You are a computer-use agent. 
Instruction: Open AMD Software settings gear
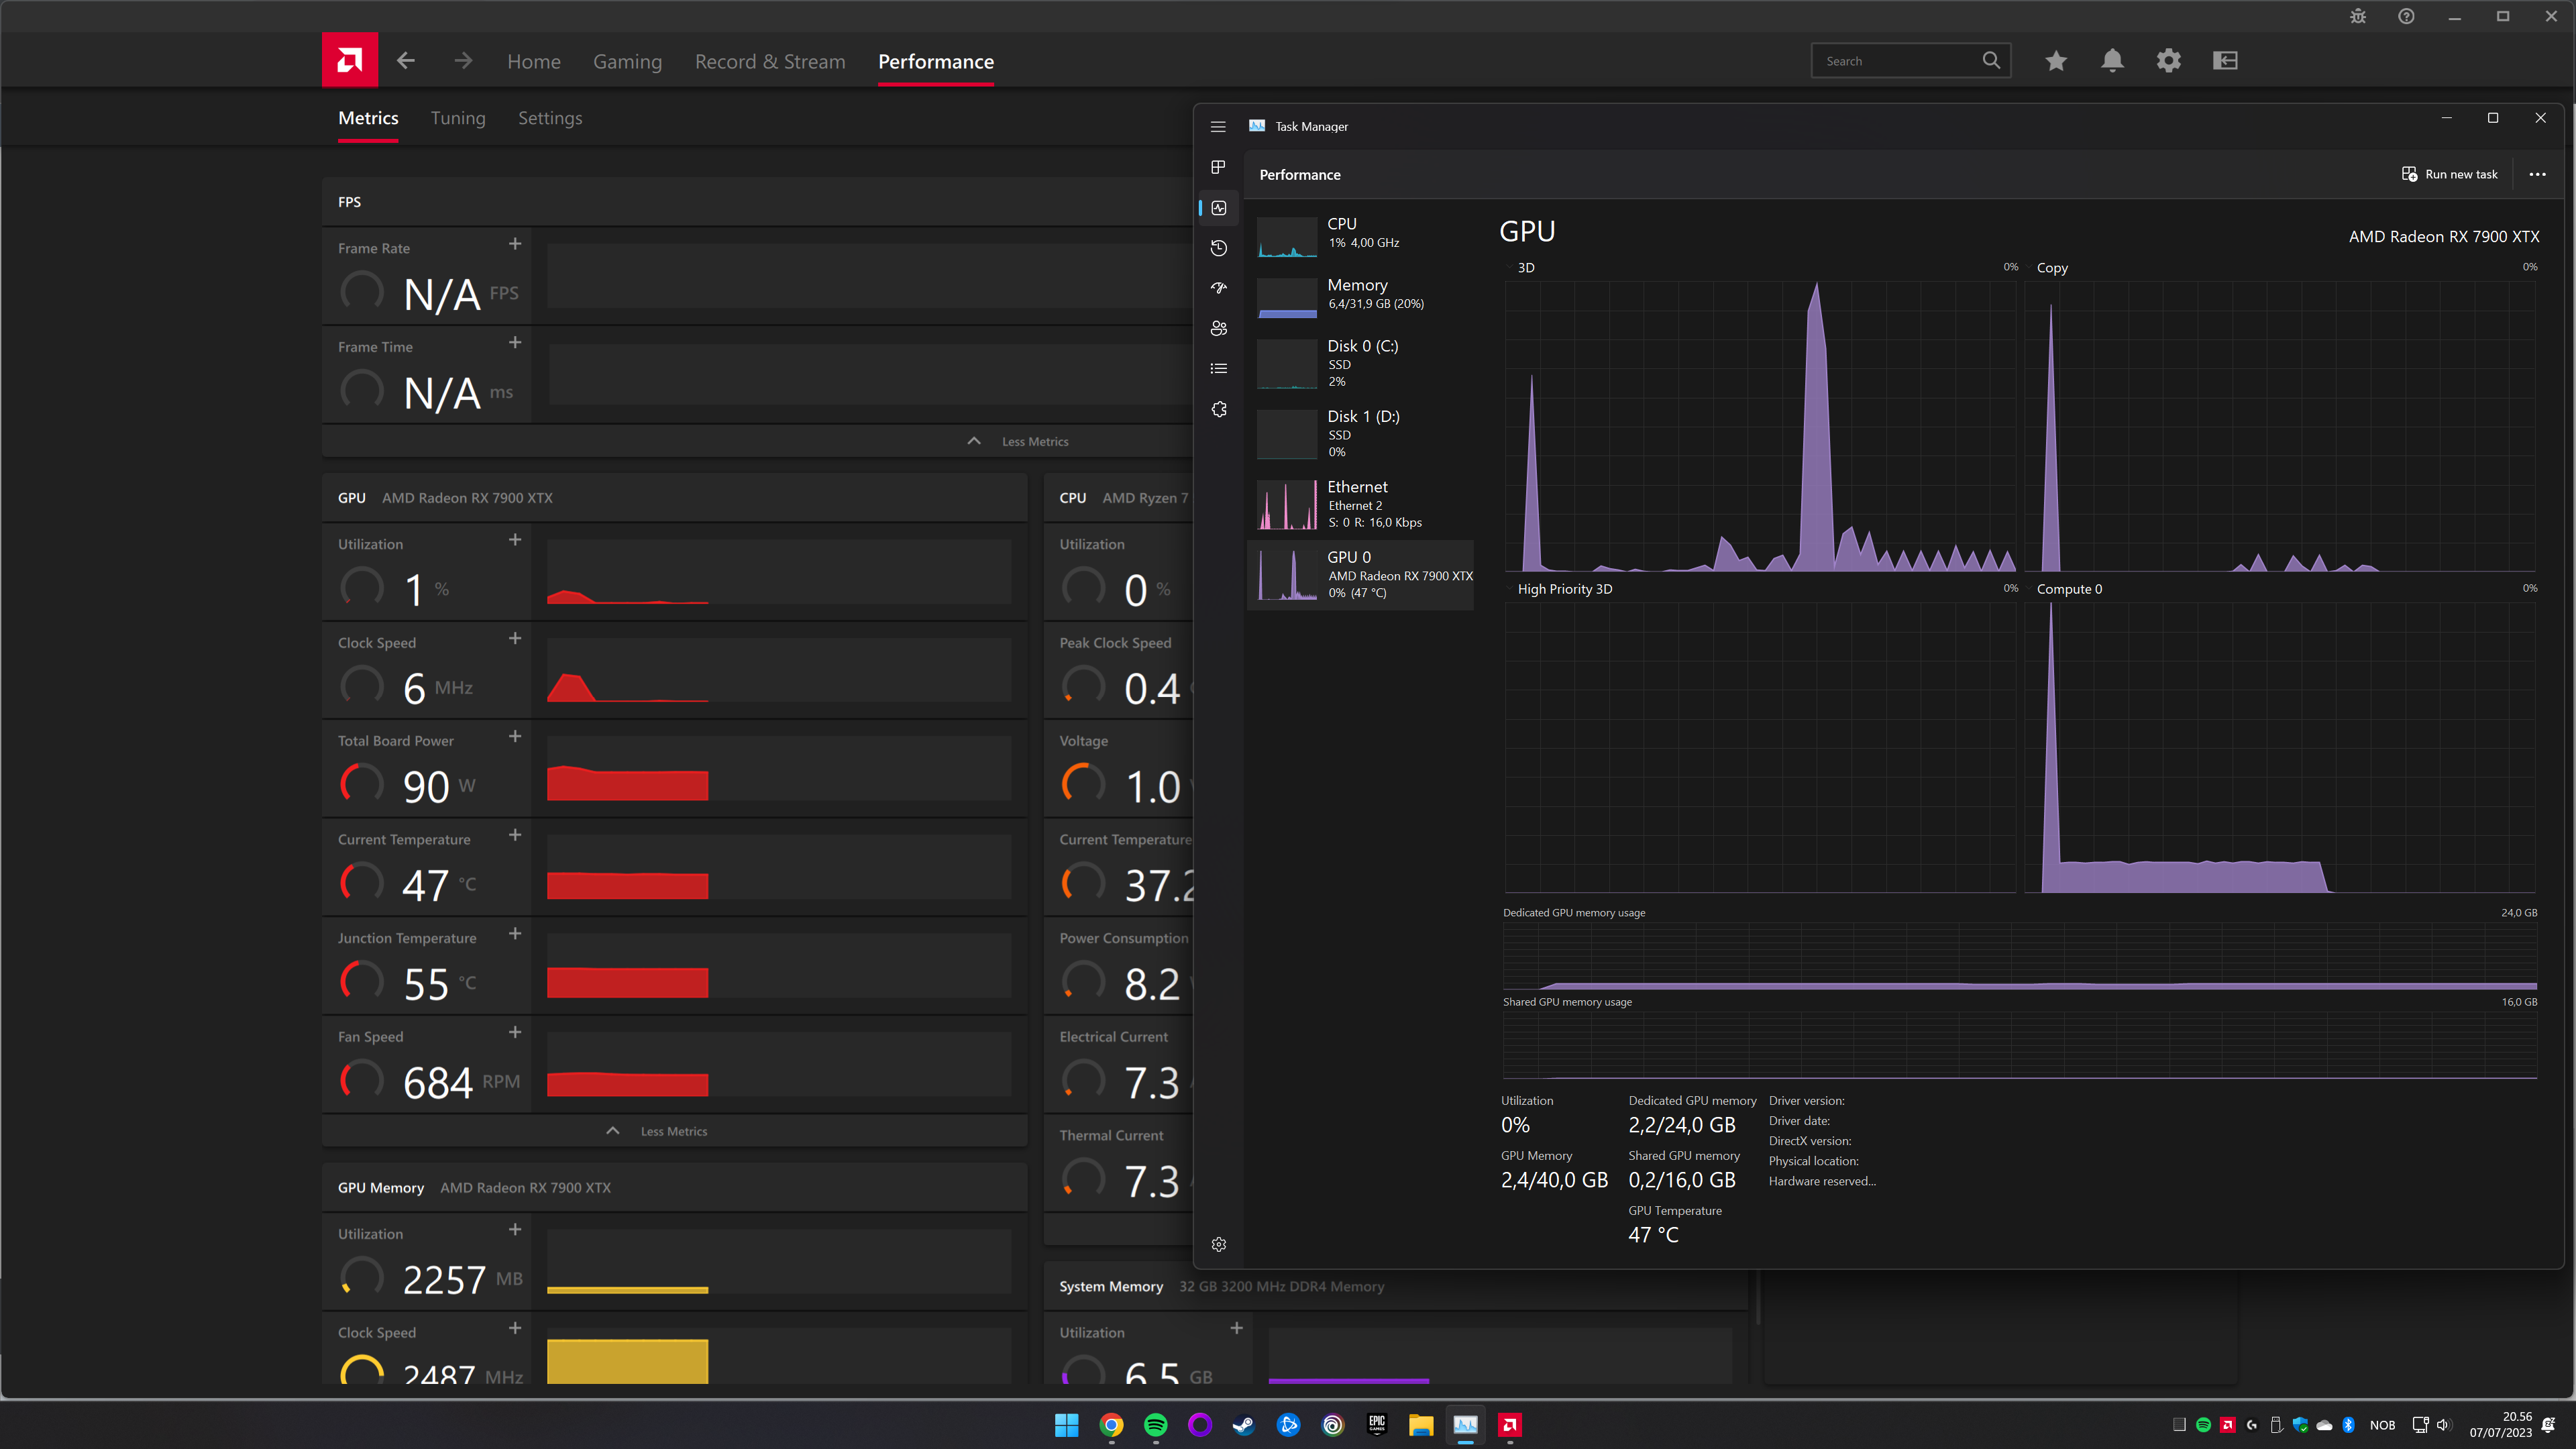[x=2169, y=61]
